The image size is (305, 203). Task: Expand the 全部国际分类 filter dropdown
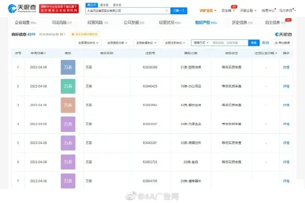coord(117,43)
